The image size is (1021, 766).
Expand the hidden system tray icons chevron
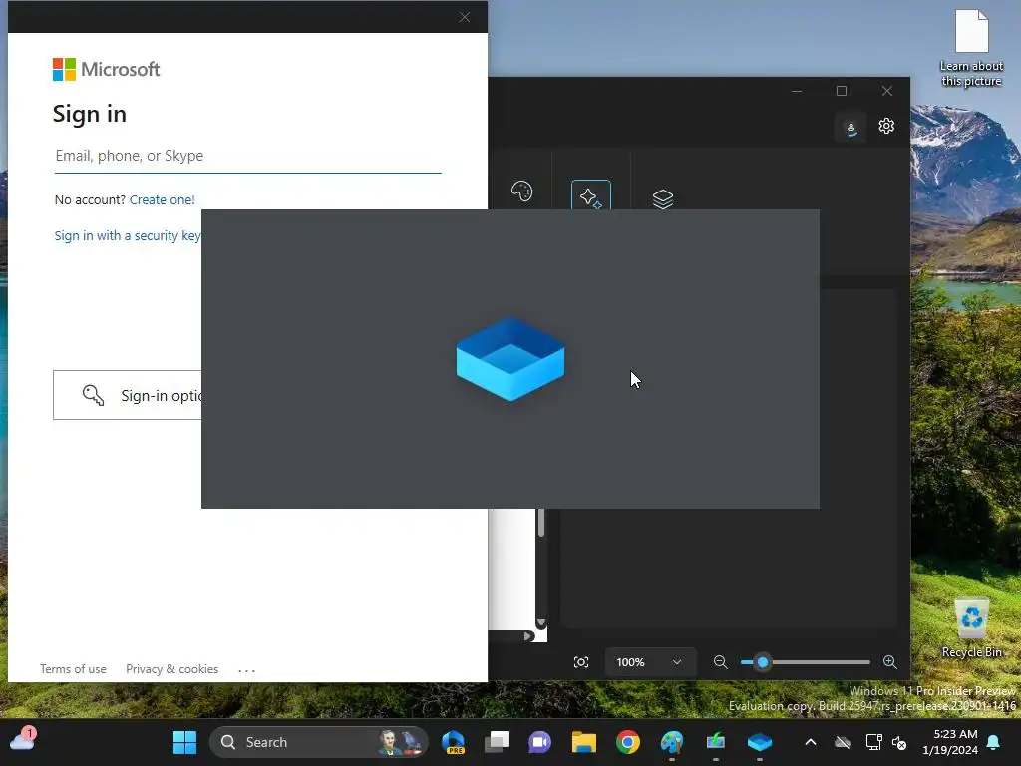coord(811,742)
